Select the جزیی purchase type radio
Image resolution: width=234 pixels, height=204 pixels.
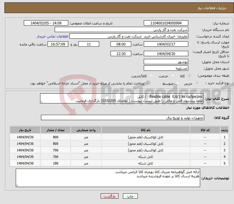tap(197, 83)
